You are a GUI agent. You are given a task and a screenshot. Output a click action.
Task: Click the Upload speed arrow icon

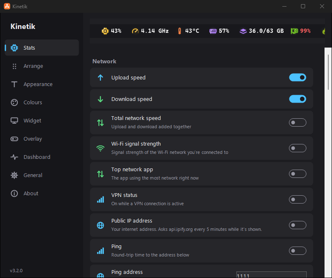(x=100, y=78)
